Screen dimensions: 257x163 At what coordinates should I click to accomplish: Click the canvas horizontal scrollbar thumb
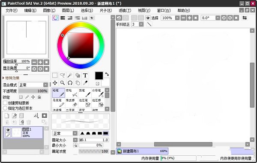coord(183,144)
